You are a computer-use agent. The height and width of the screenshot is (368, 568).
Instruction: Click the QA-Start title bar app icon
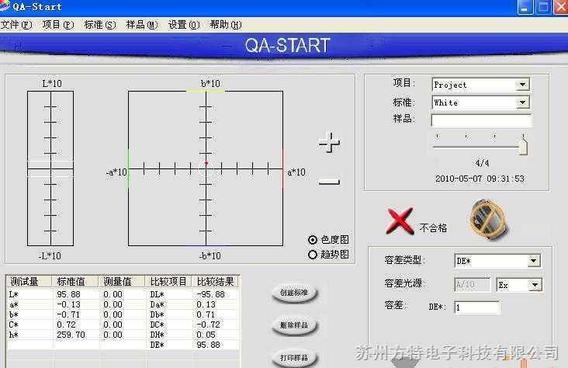pyautogui.click(x=5, y=5)
